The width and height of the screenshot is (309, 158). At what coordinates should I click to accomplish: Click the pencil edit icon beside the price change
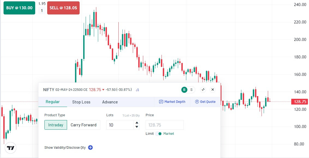click(137, 90)
